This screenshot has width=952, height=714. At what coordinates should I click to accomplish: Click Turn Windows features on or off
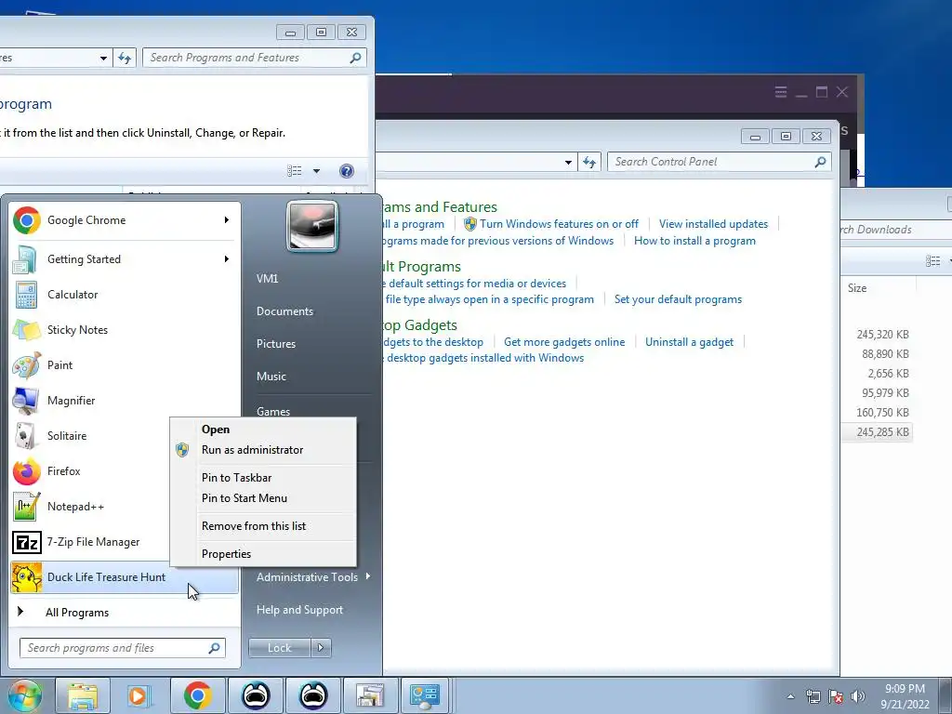click(559, 224)
